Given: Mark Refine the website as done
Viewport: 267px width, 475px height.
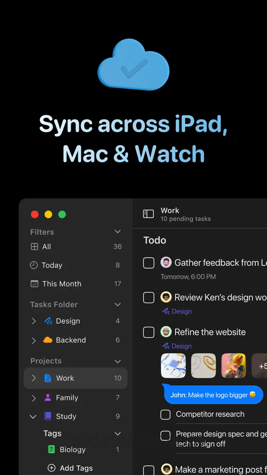Looking at the screenshot, I should (149, 332).
